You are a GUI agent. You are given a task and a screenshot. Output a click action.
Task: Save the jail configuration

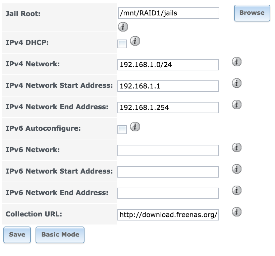pos(17,235)
